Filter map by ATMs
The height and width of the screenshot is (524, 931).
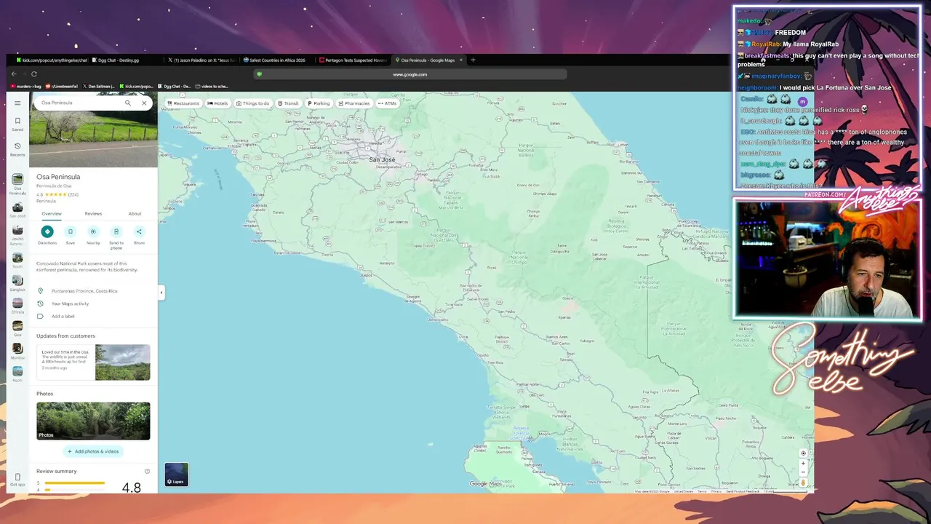387,103
